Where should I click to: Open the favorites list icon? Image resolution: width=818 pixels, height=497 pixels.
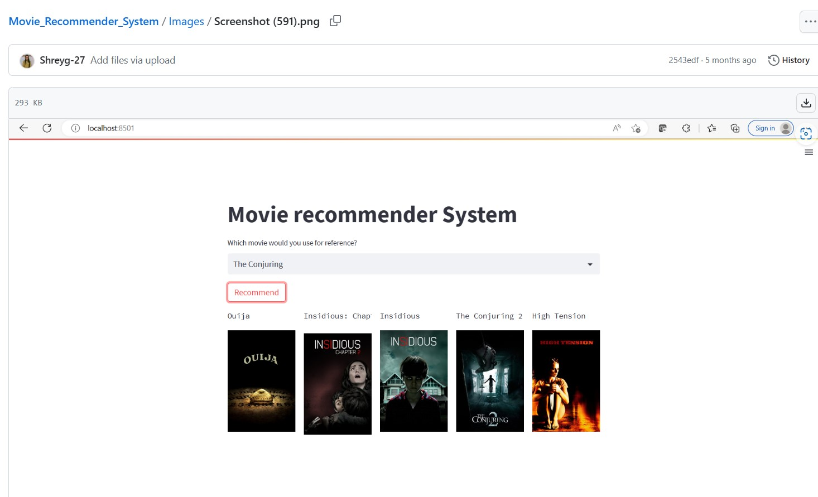pos(711,128)
